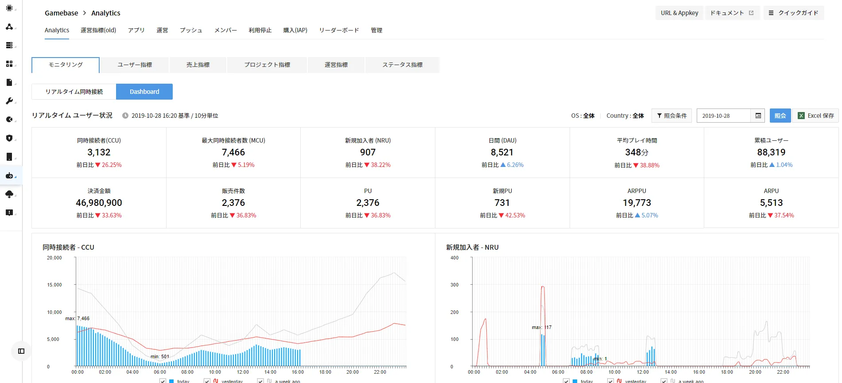Viewport: 842px width, 383px height.
Task: Expand the four-squares dashboard sidebar menu
Action: 9,64
